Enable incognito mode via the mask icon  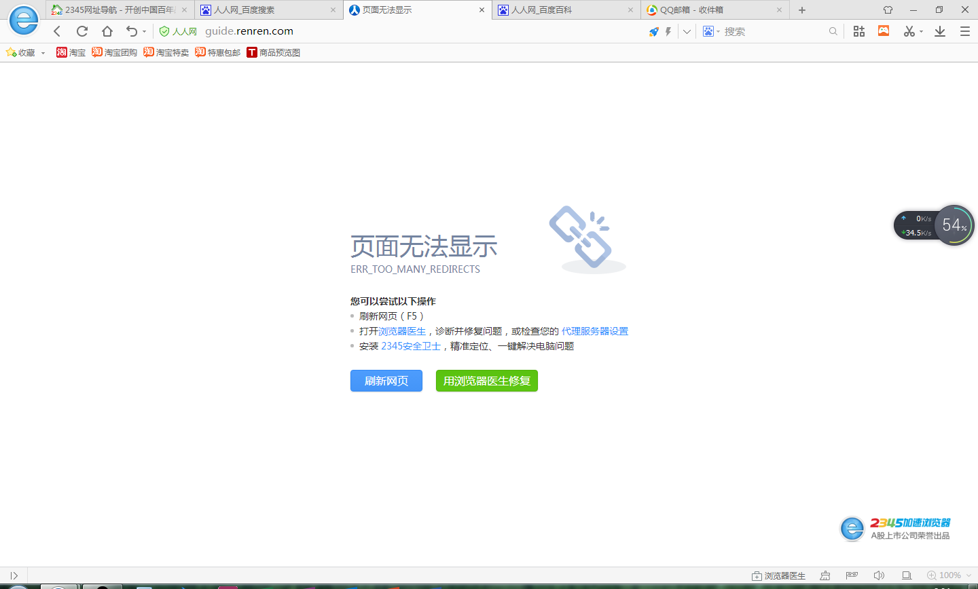pyautogui.click(x=851, y=575)
